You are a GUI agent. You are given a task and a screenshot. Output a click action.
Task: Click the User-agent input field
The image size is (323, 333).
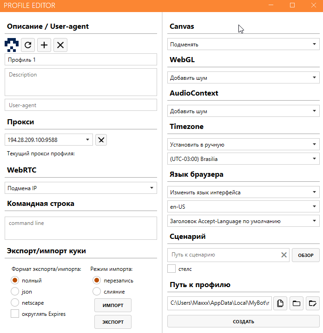[81, 105]
